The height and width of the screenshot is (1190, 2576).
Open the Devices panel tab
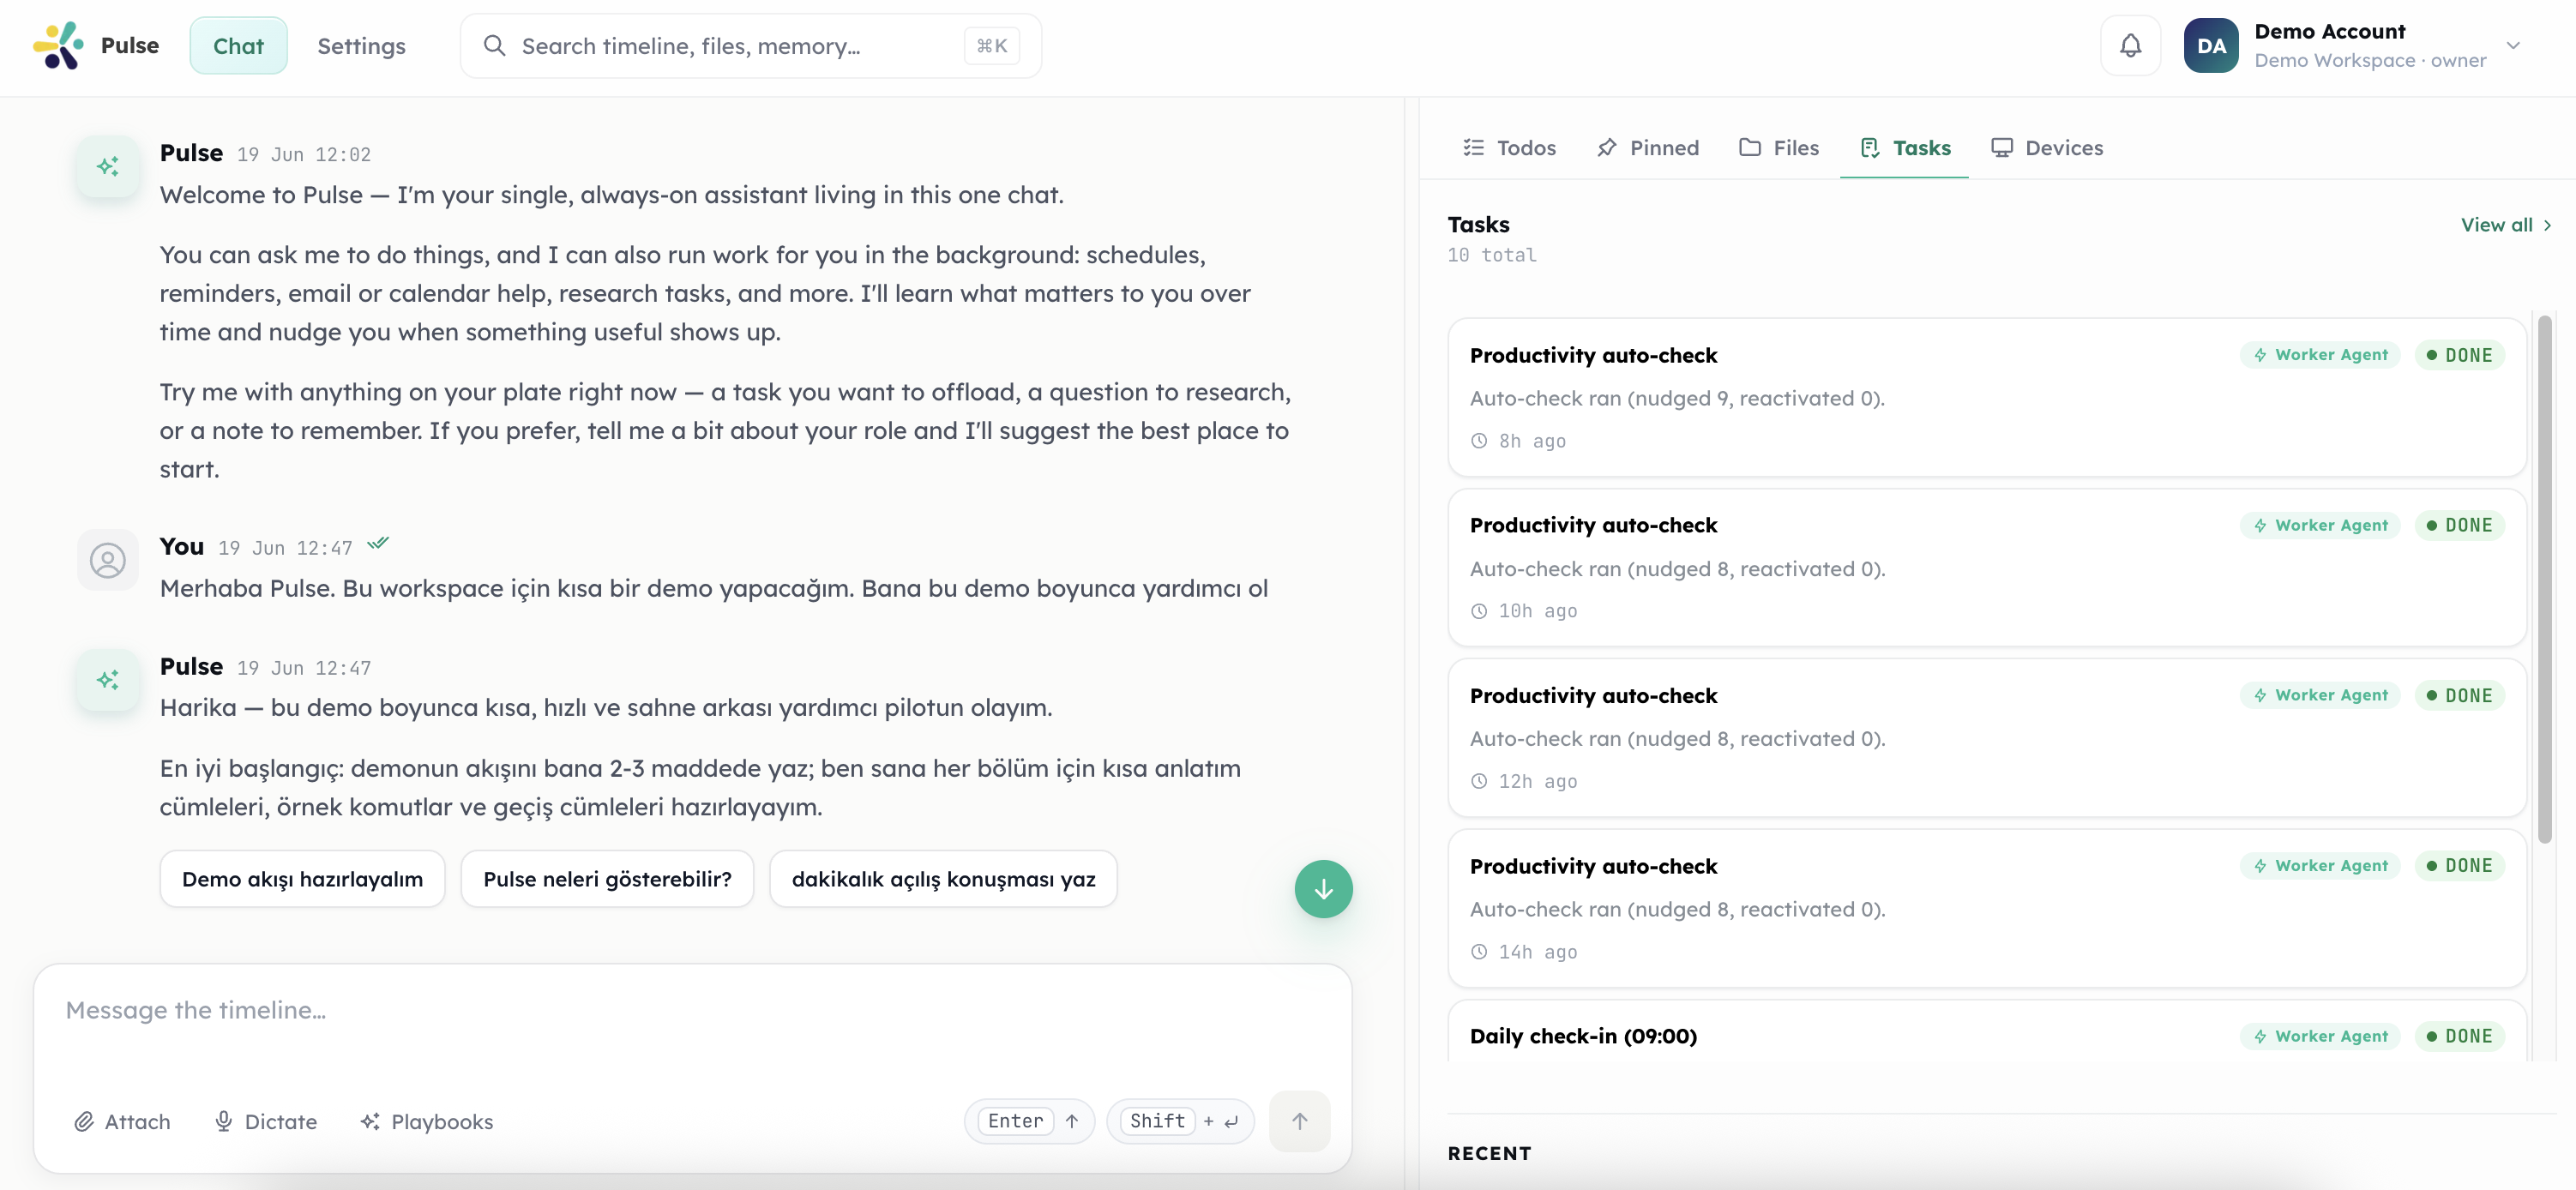[2047, 148]
